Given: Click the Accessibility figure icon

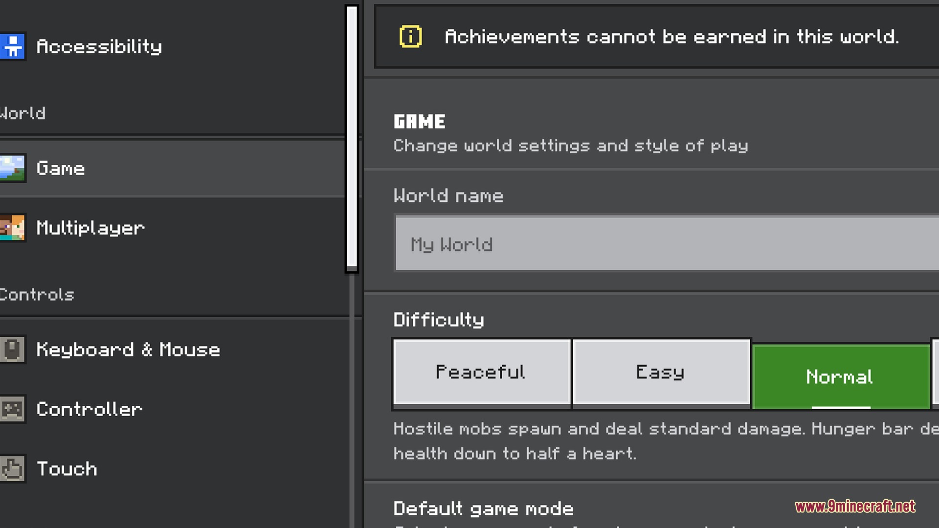Looking at the screenshot, I should (x=12, y=46).
